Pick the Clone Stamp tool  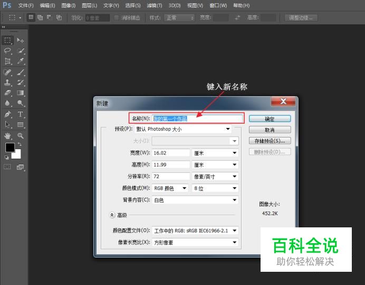(x=7, y=82)
